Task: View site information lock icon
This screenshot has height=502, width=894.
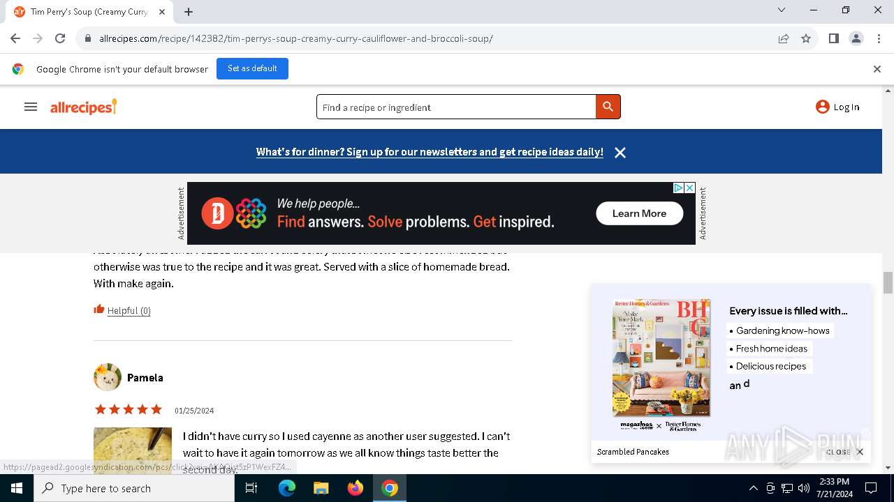Action: (87, 38)
